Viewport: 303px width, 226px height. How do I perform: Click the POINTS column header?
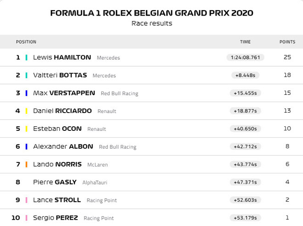[287, 42]
